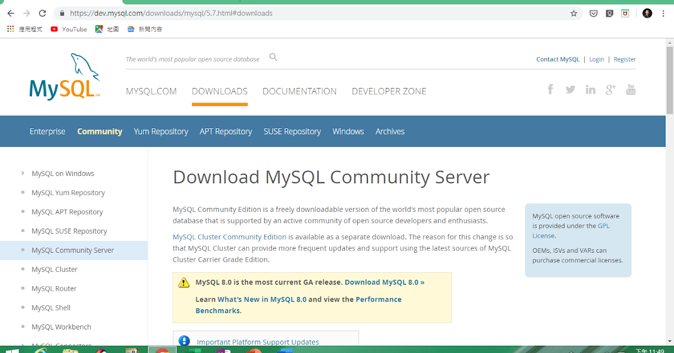The height and width of the screenshot is (353, 674).
Task: Click the Download MySQL 8.0 link
Action: (x=384, y=282)
